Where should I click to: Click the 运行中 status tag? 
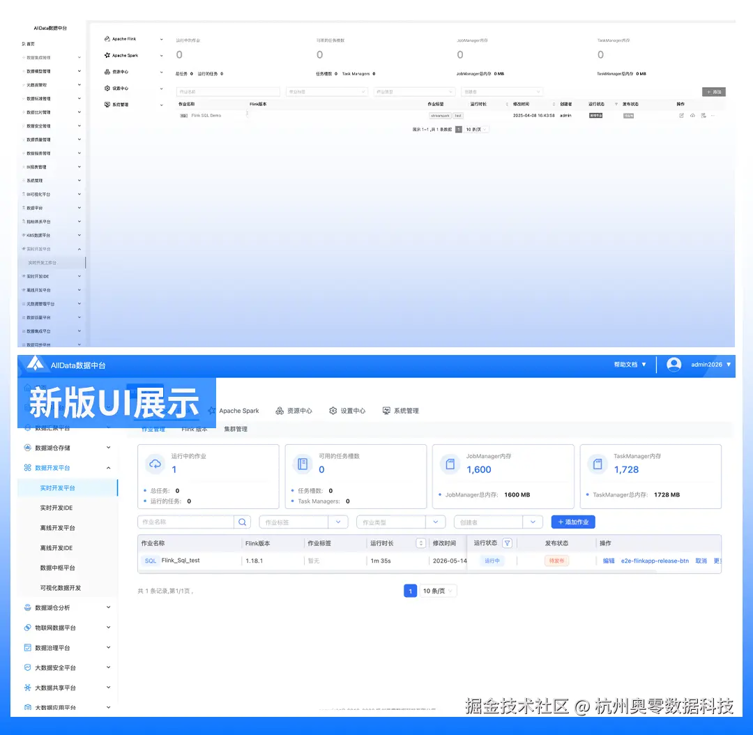(492, 561)
